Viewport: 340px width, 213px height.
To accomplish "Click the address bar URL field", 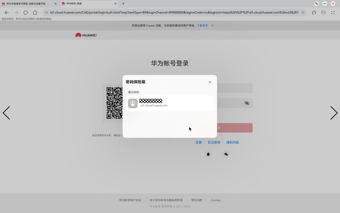I will (173, 13).
